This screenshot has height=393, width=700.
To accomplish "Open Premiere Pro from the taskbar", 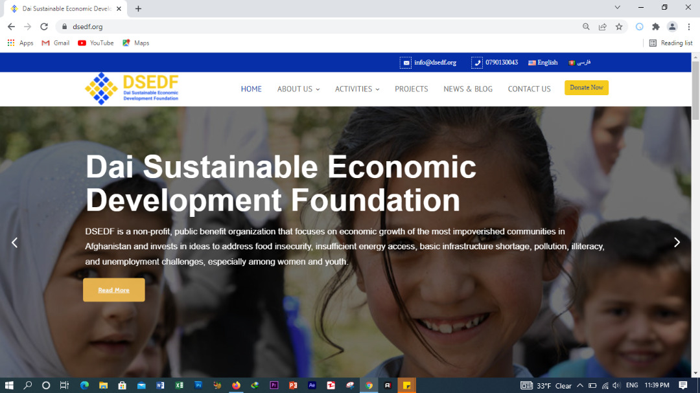I will click(274, 385).
